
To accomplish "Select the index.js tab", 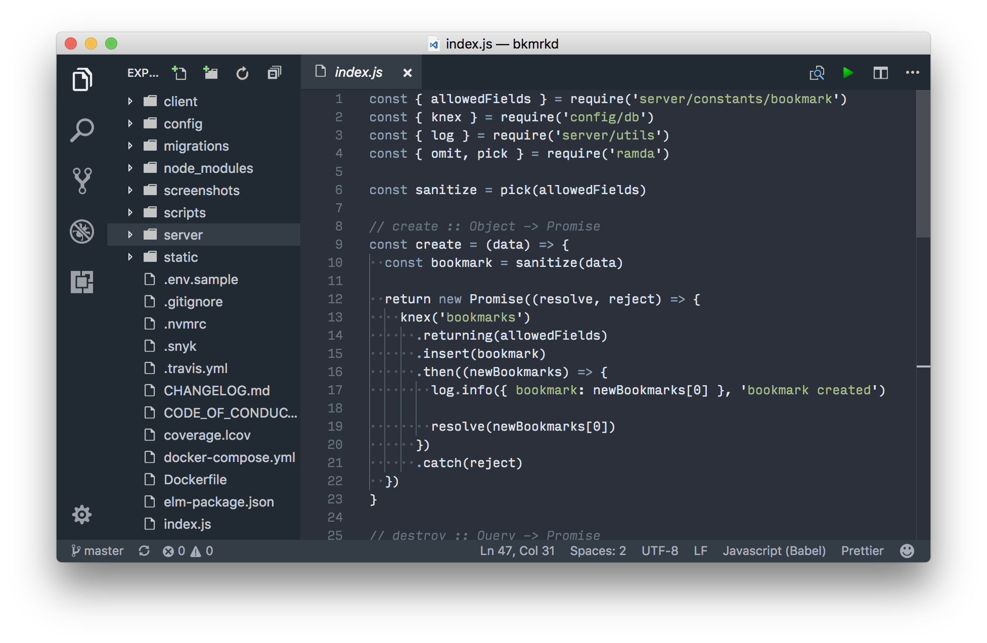I will [362, 72].
